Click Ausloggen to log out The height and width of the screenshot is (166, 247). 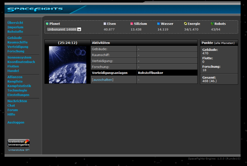(x=16, y=123)
